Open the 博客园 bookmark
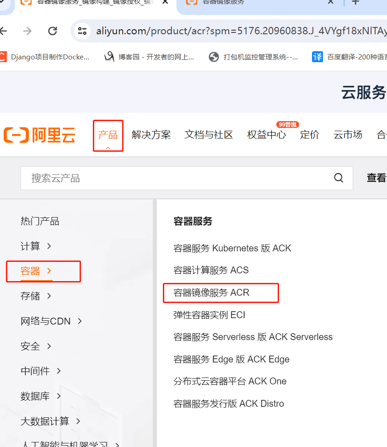Screen dimensions: 387x447 pos(149,57)
